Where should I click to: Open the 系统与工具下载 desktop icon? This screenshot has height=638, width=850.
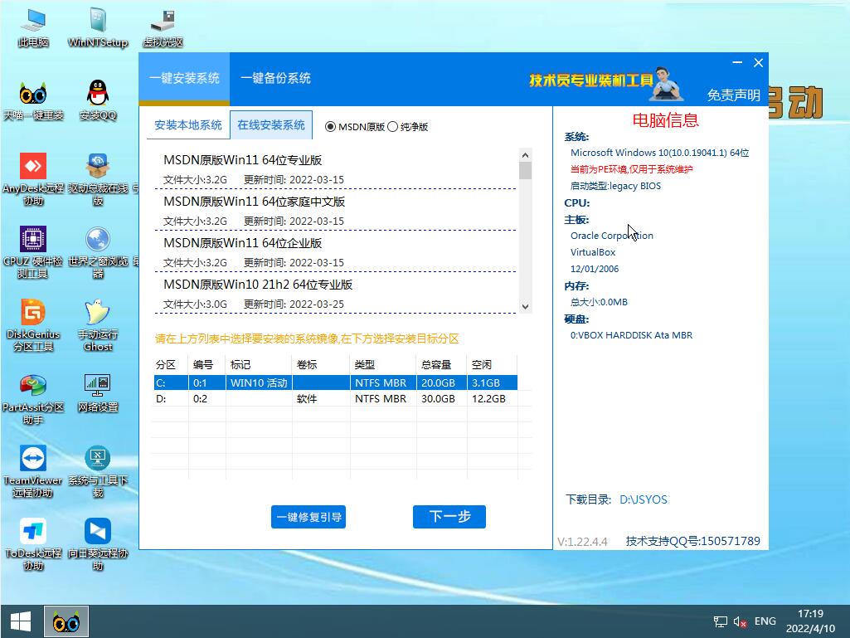(x=98, y=472)
